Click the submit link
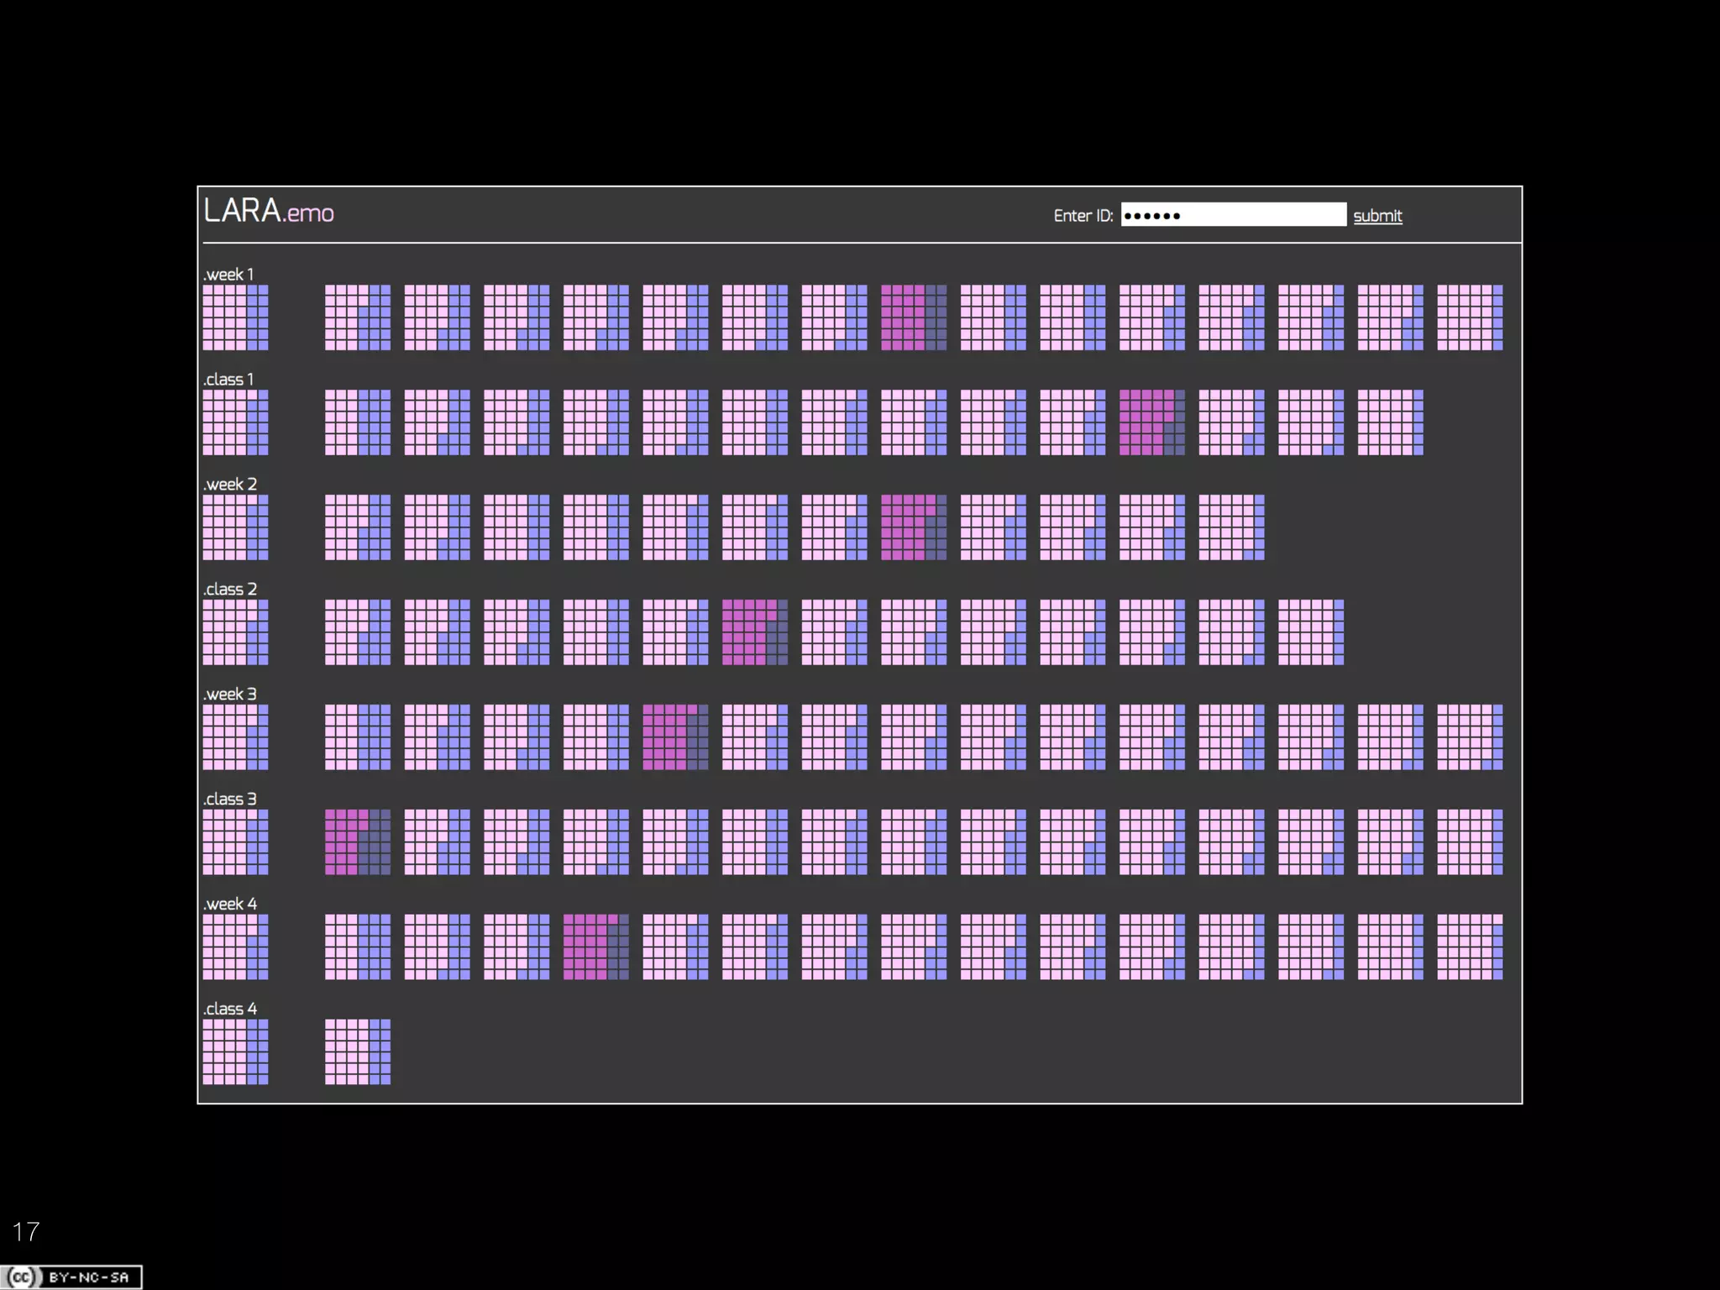The image size is (1720, 1290). pyautogui.click(x=1377, y=216)
